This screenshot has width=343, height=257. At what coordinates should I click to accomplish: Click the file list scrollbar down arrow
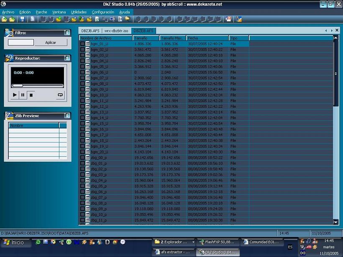pyautogui.click(x=336, y=222)
